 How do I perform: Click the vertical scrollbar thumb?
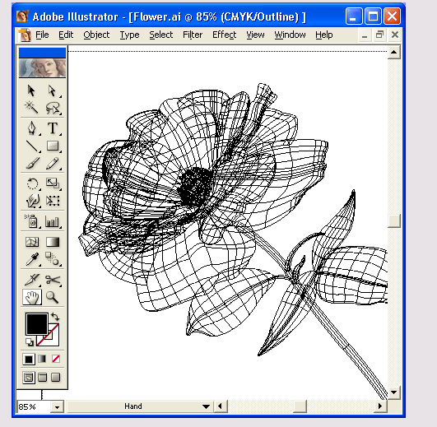coord(394,220)
